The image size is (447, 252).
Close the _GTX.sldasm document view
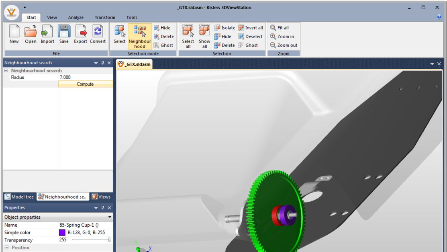(x=439, y=64)
